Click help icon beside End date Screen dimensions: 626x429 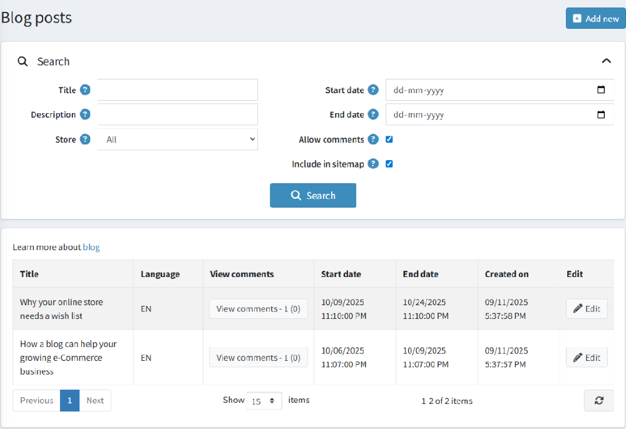click(373, 114)
